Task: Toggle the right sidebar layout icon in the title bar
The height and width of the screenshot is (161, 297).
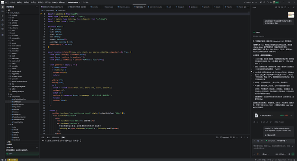Action: (x=267, y=2)
